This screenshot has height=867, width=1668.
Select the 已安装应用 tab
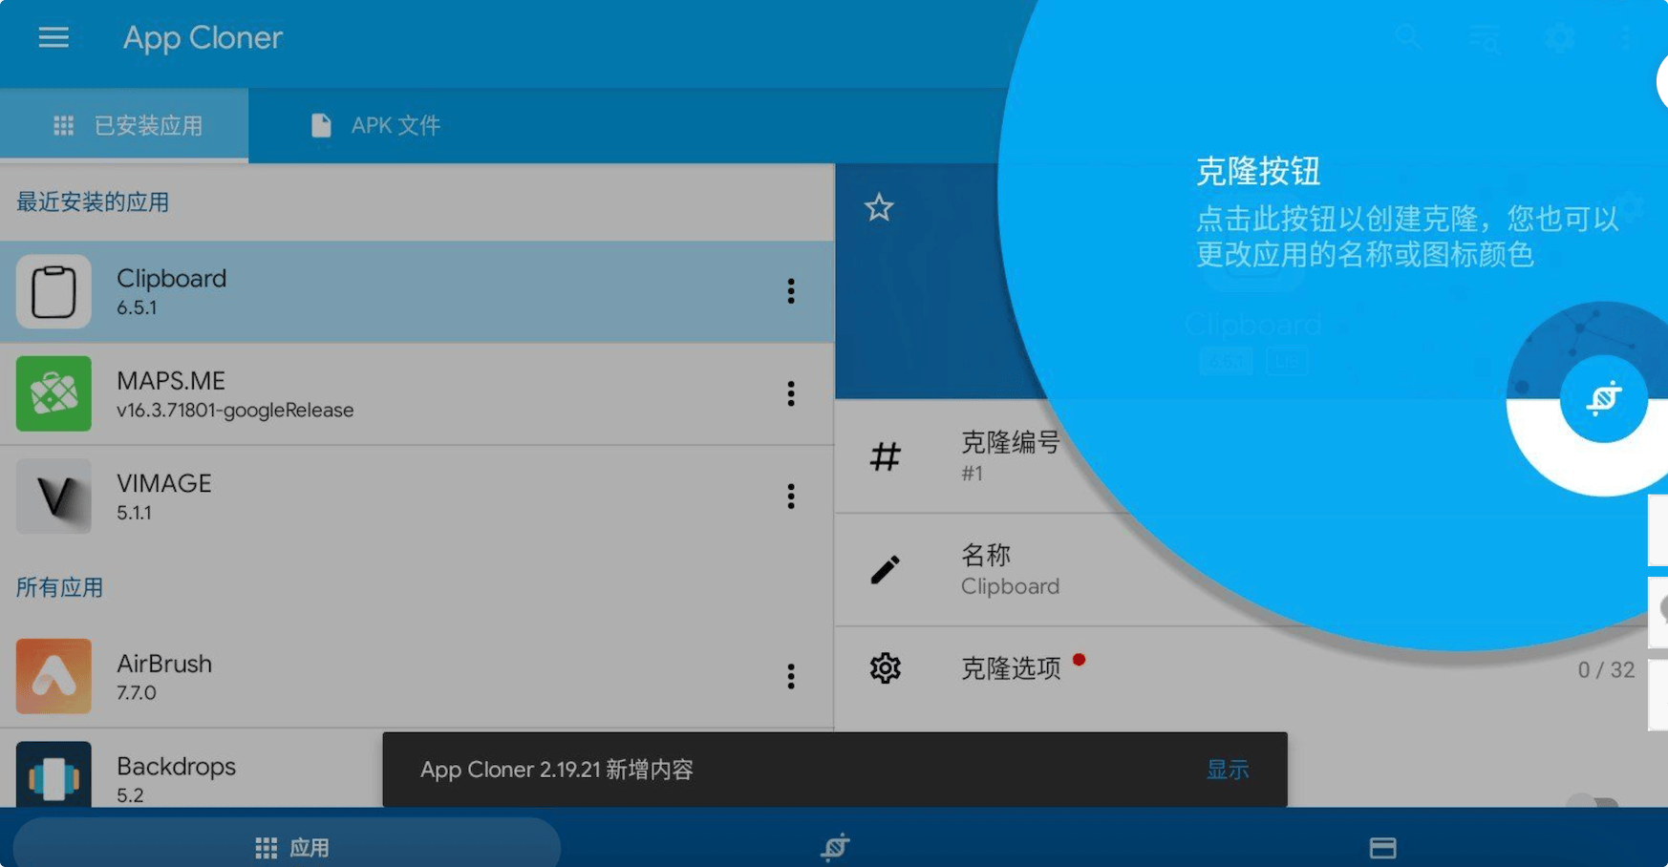click(x=125, y=125)
